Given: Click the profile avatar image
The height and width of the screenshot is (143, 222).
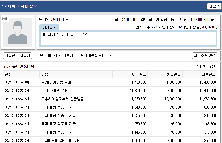Looking at the screenshot, I should pos(18,32).
